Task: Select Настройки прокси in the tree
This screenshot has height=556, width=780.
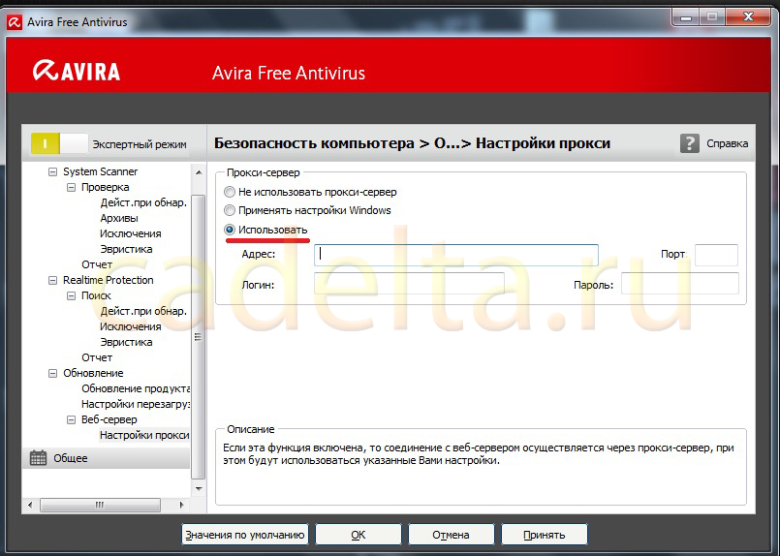Action: [144, 435]
